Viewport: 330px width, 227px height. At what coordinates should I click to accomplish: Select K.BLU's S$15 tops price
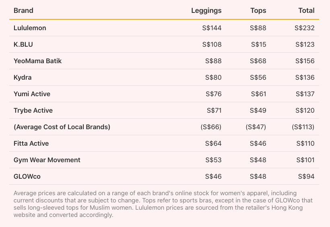258,44
